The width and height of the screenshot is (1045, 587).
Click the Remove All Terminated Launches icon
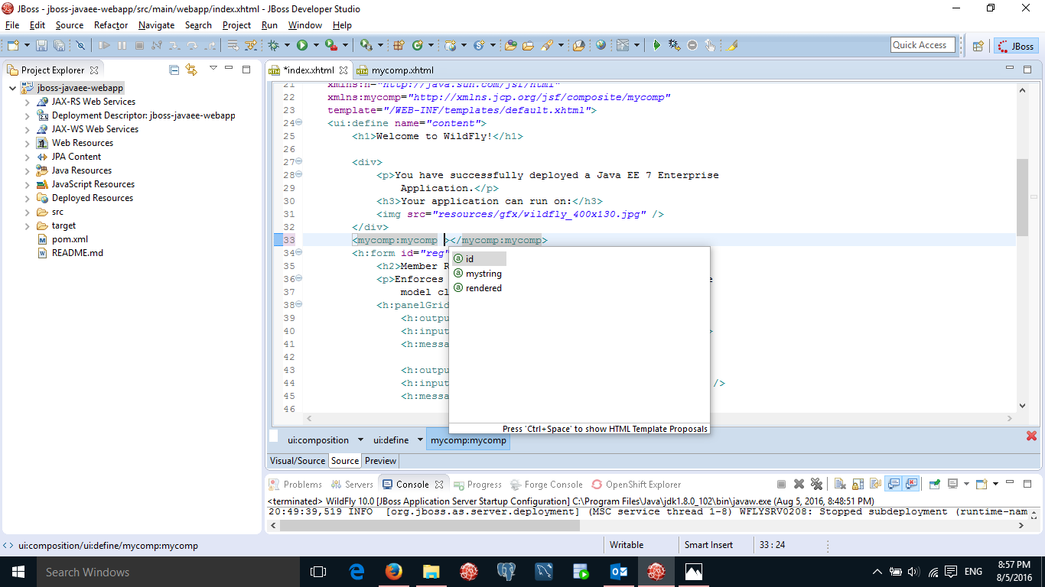pos(816,484)
